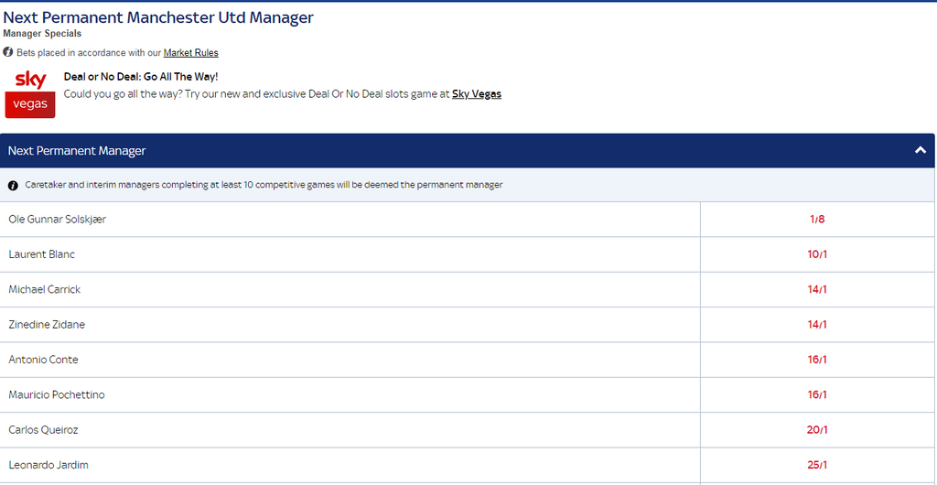Image resolution: width=937 pixels, height=485 pixels.
Task: Open the Market Rules link
Action: point(190,53)
